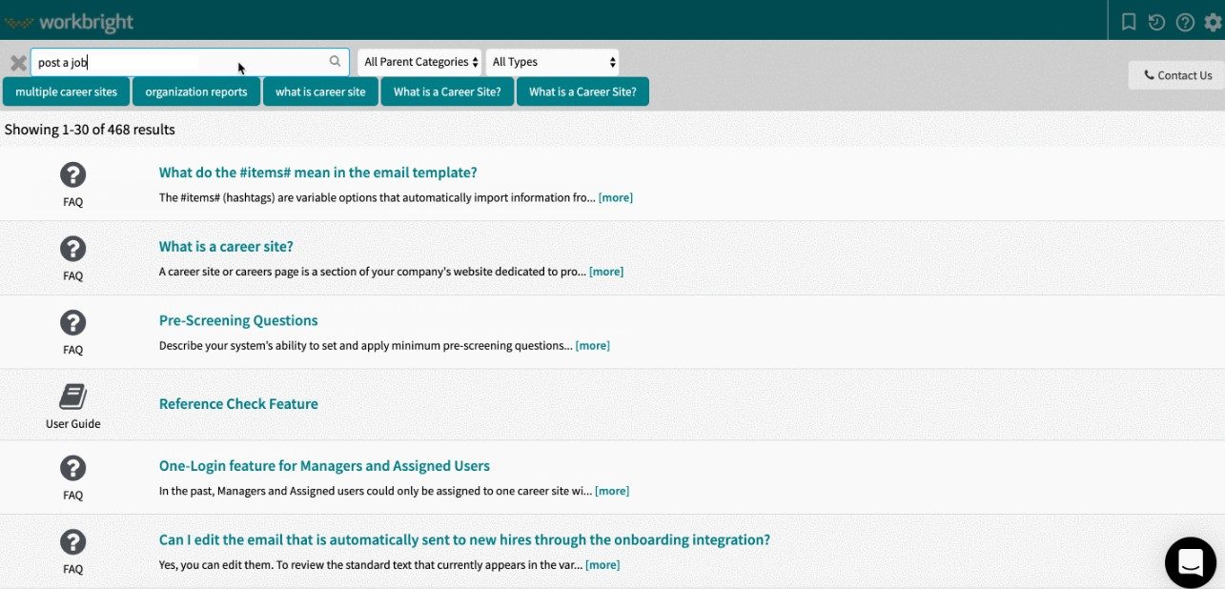
Task: Pick the 'what is career site' suggestion chip
Action: [320, 91]
